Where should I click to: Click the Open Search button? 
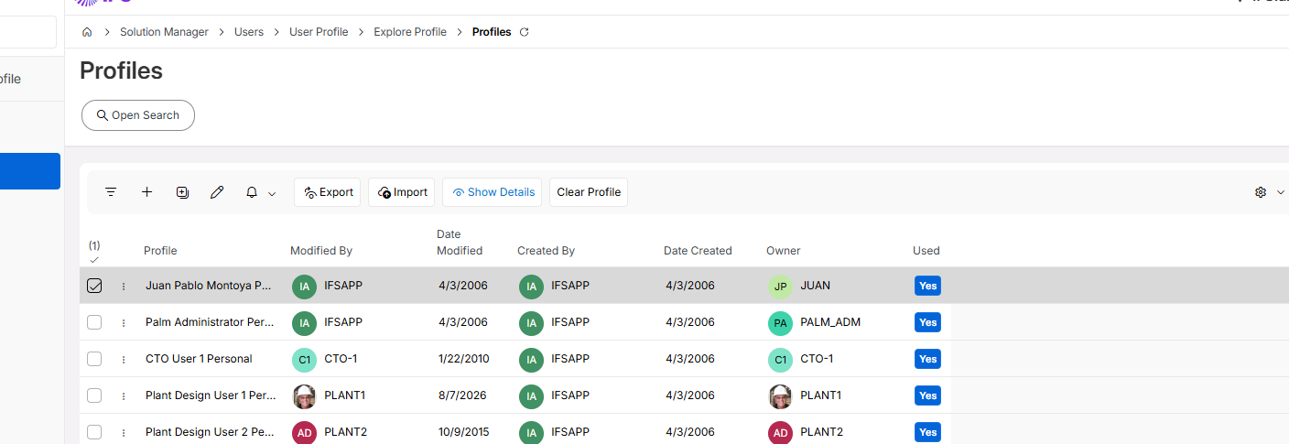tap(138, 115)
